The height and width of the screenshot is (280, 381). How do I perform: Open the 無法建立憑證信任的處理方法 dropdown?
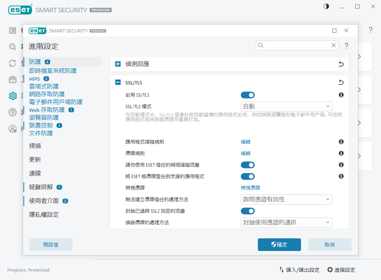coord(286,199)
